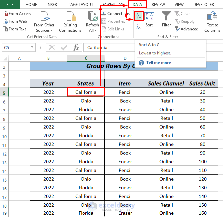Open From Other Sources dropdown
Viewport: 223px width, 217px height.
[x=44, y=22]
